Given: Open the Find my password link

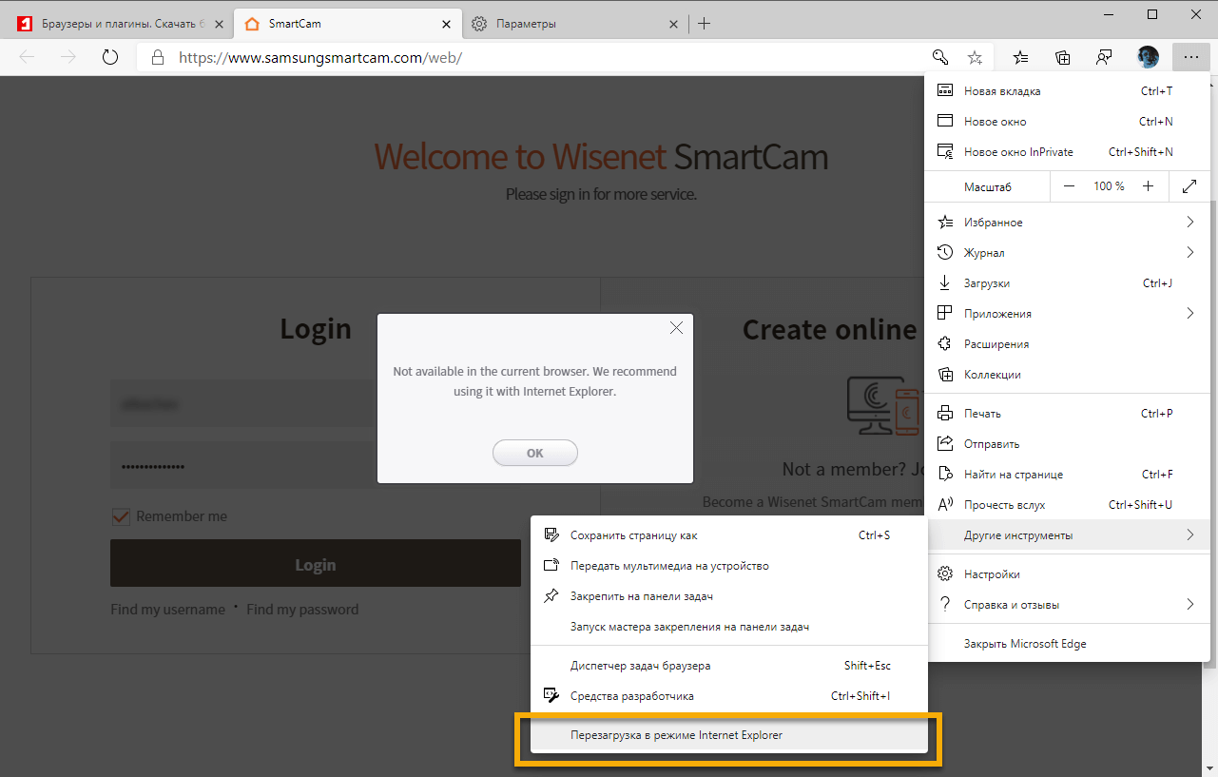Looking at the screenshot, I should pyautogui.click(x=302, y=610).
